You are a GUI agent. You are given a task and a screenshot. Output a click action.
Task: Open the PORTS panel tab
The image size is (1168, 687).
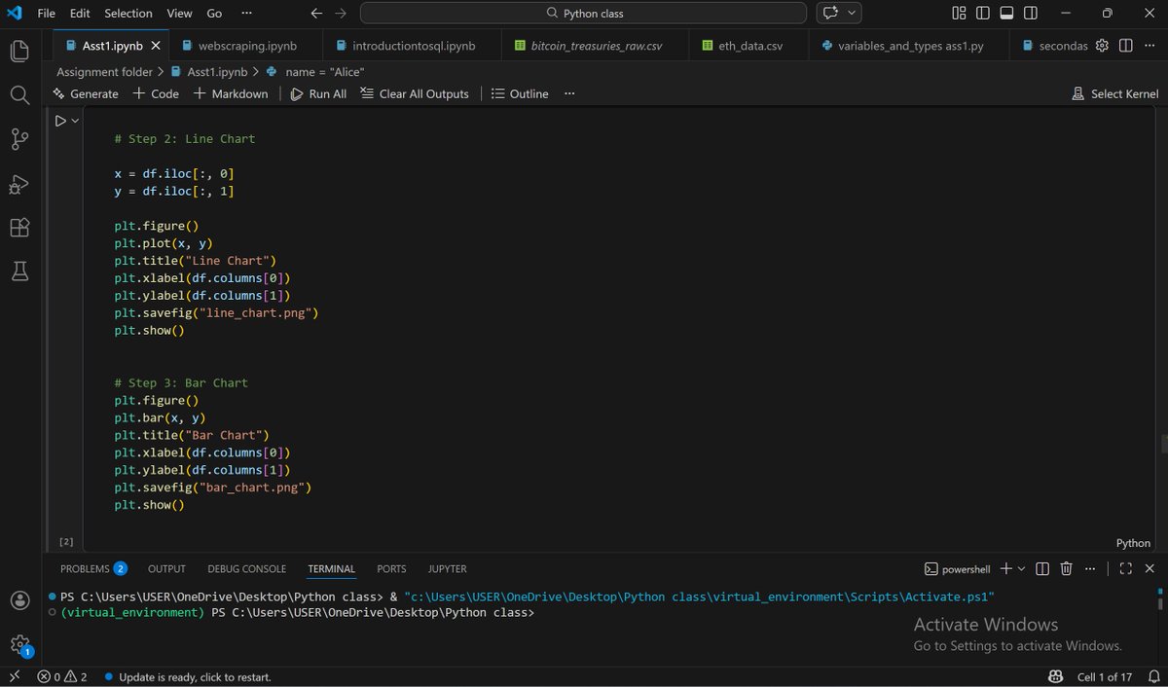tap(391, 568)
